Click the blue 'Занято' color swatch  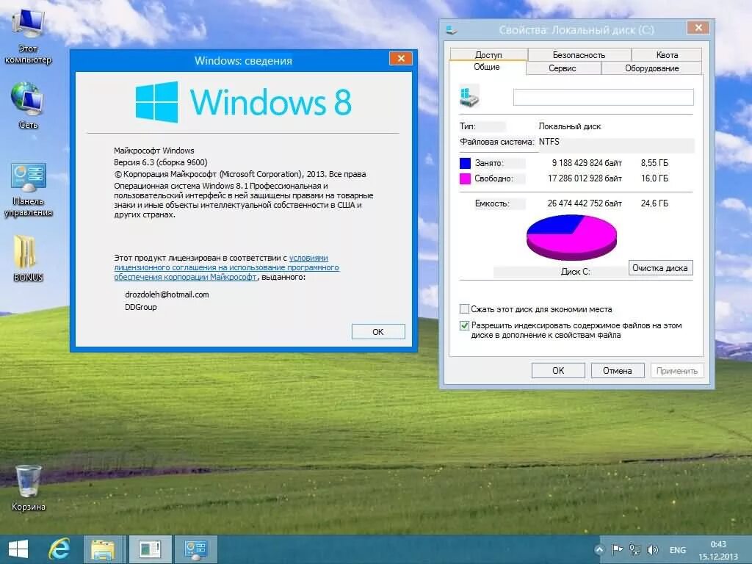coord(465,163)
